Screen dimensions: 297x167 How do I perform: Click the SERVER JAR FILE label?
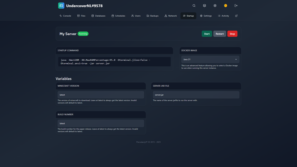[x=161, y=86]
